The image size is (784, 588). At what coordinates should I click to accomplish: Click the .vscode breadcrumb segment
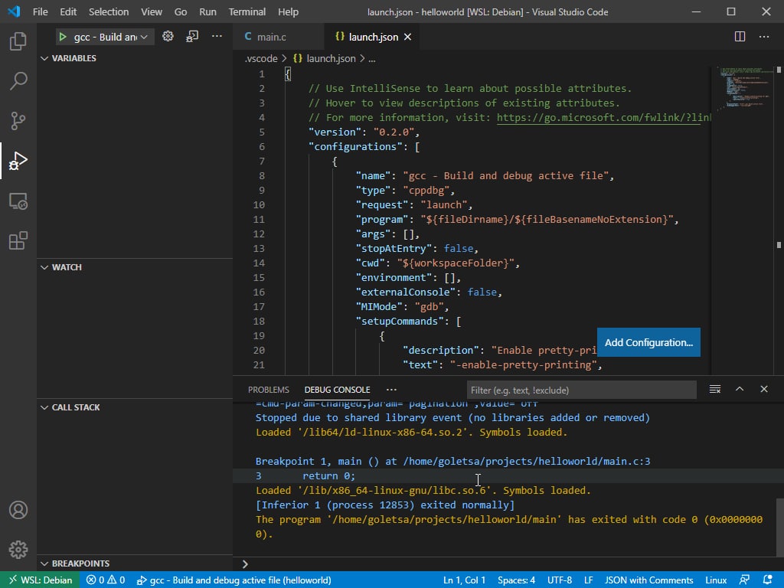(x=261, y=58)
